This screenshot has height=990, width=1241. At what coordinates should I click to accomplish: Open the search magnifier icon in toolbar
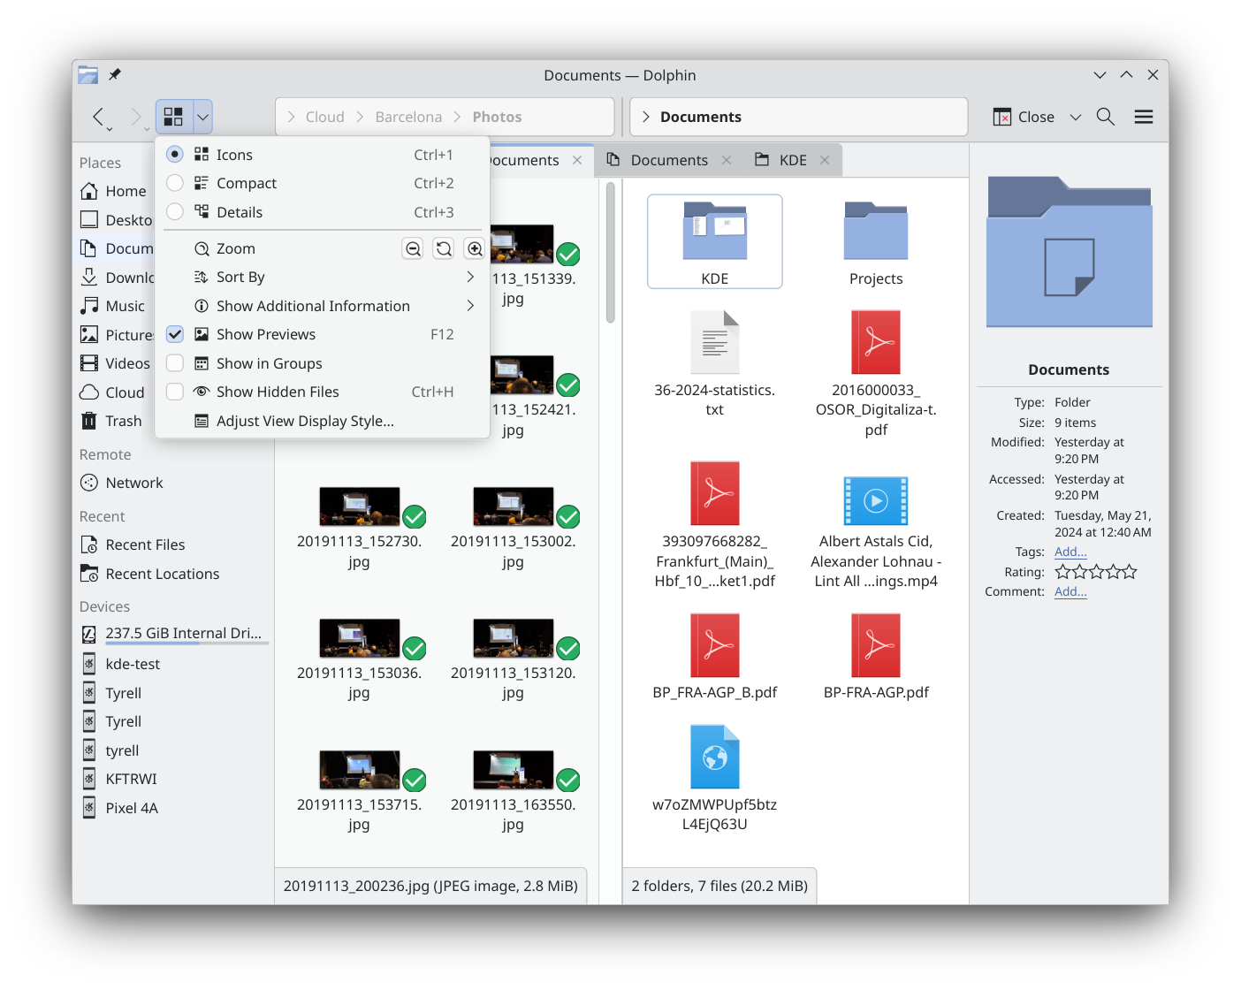click(1105, 117)
